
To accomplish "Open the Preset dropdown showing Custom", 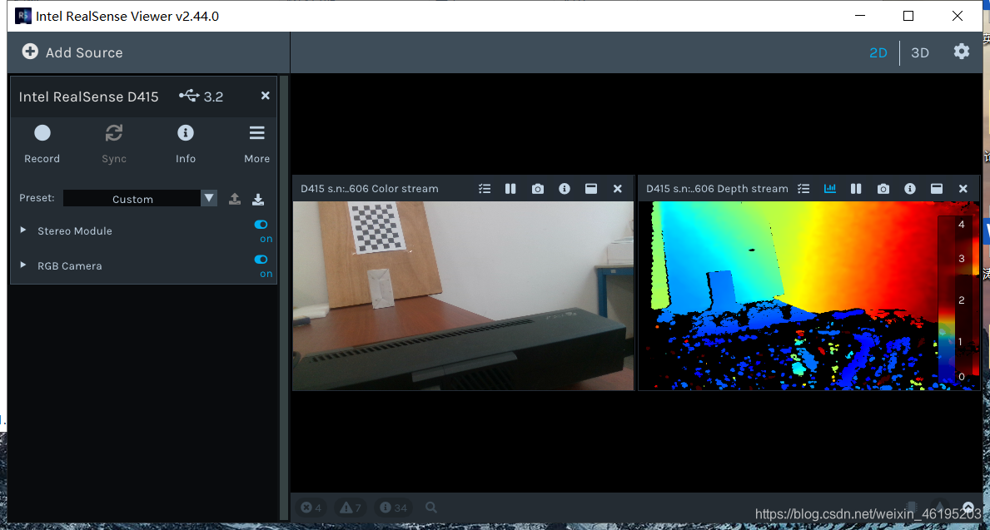I will click(x=140, y=199).
